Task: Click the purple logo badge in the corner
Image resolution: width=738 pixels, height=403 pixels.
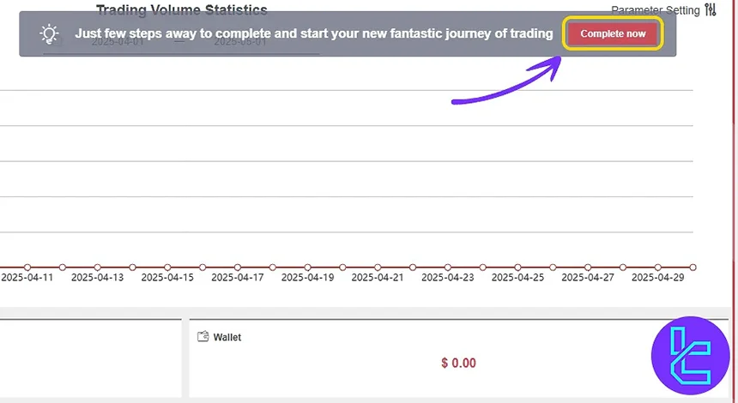Action: pos(689,356)
